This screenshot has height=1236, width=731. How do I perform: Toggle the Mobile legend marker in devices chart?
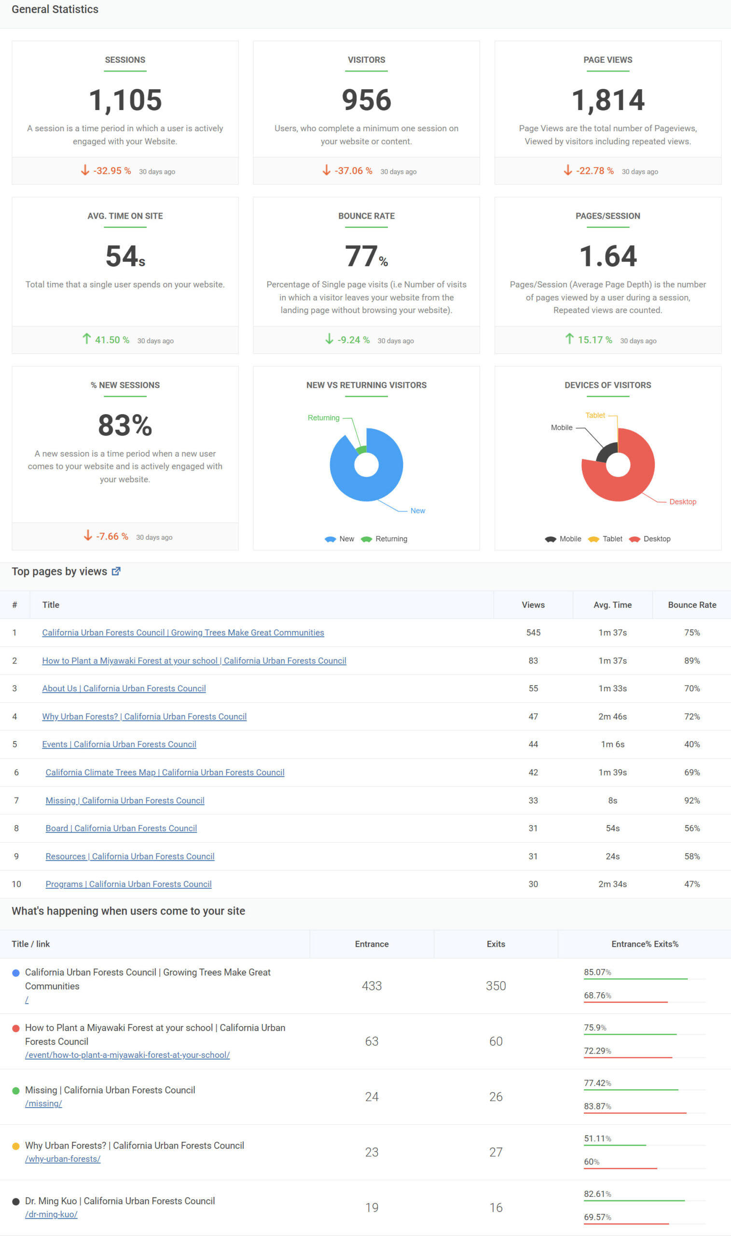pyautogui.click(x=550, y=539)
